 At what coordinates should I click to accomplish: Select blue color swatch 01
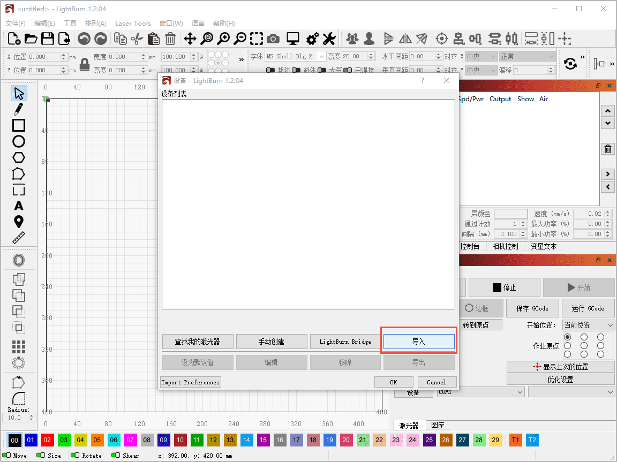tap(31, 440)
